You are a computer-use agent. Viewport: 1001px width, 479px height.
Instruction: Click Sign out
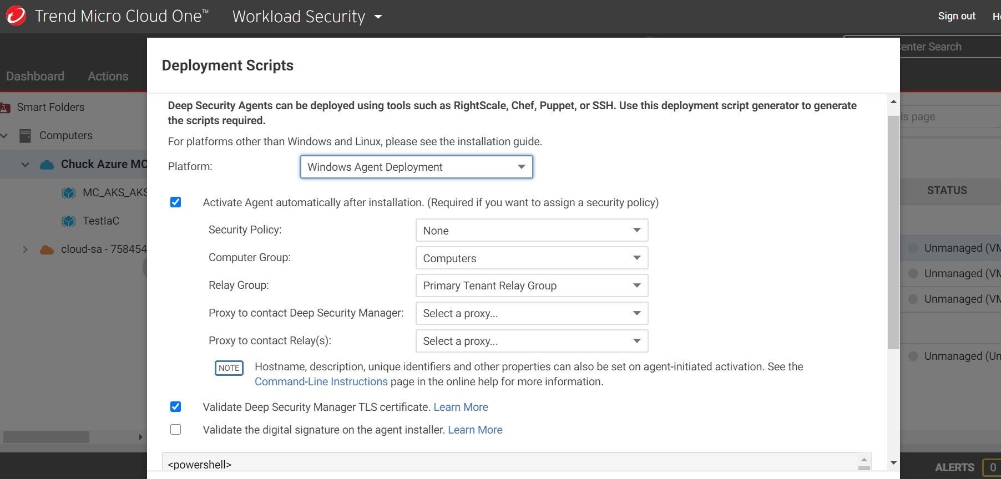tap(956, 16)
